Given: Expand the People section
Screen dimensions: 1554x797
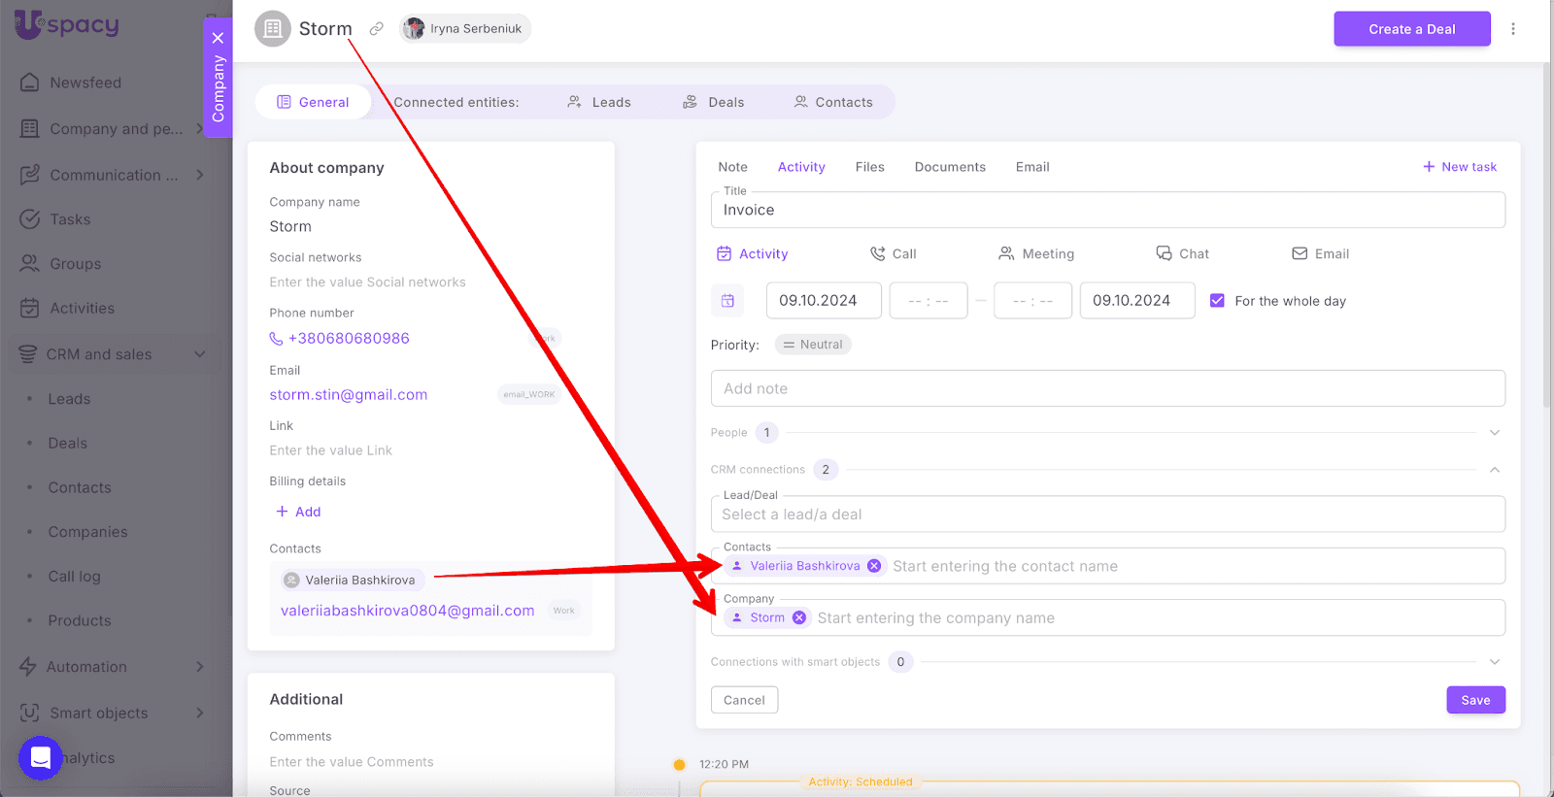Looking at the screenshot, I should [x=1495, y=433].
